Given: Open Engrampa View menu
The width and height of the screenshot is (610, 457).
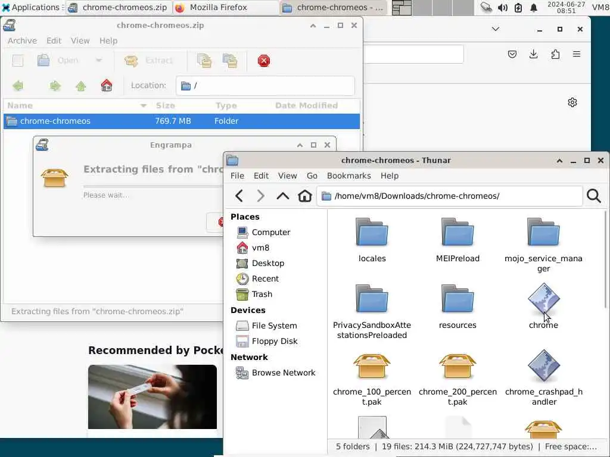Looking at the screenshot, I should [80, 40].
